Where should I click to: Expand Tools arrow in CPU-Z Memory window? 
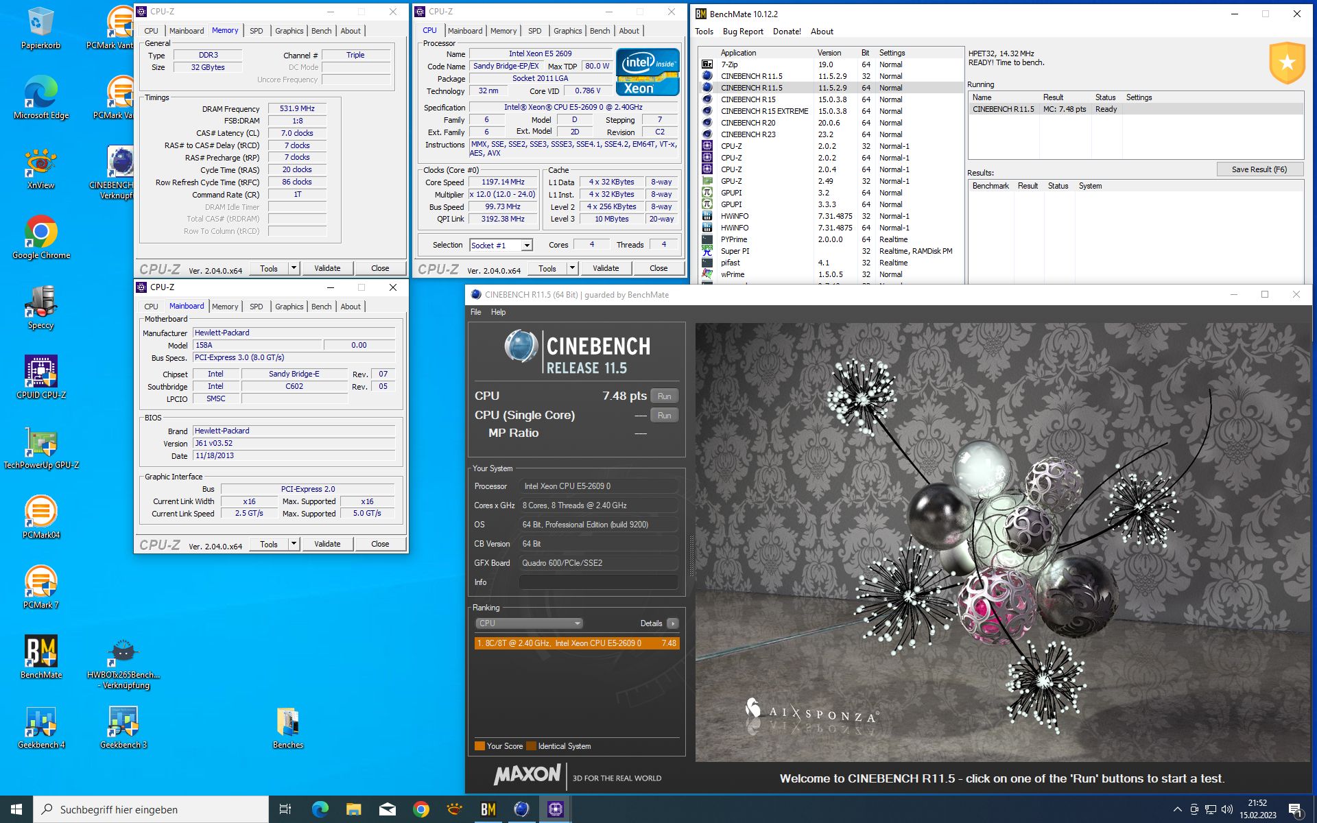294,268
